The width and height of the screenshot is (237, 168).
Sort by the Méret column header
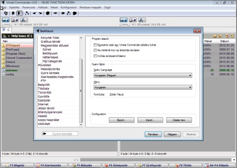pyautogui.click(x=208, y=41)
